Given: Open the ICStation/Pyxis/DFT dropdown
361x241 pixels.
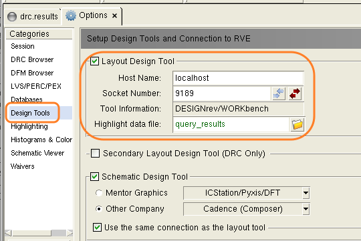Looking at the screenshot, I should (x=246, y=193).
